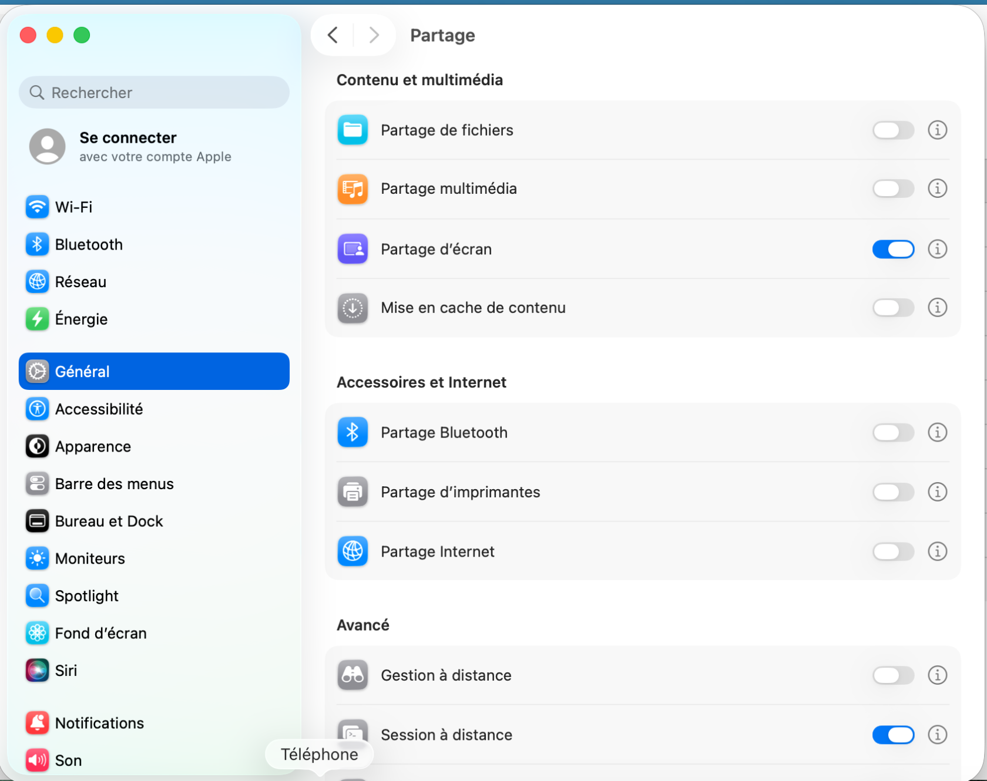Click the Gestion à distance binoculars icon
This screenshot has height=781, width=987.
(352, 675)
